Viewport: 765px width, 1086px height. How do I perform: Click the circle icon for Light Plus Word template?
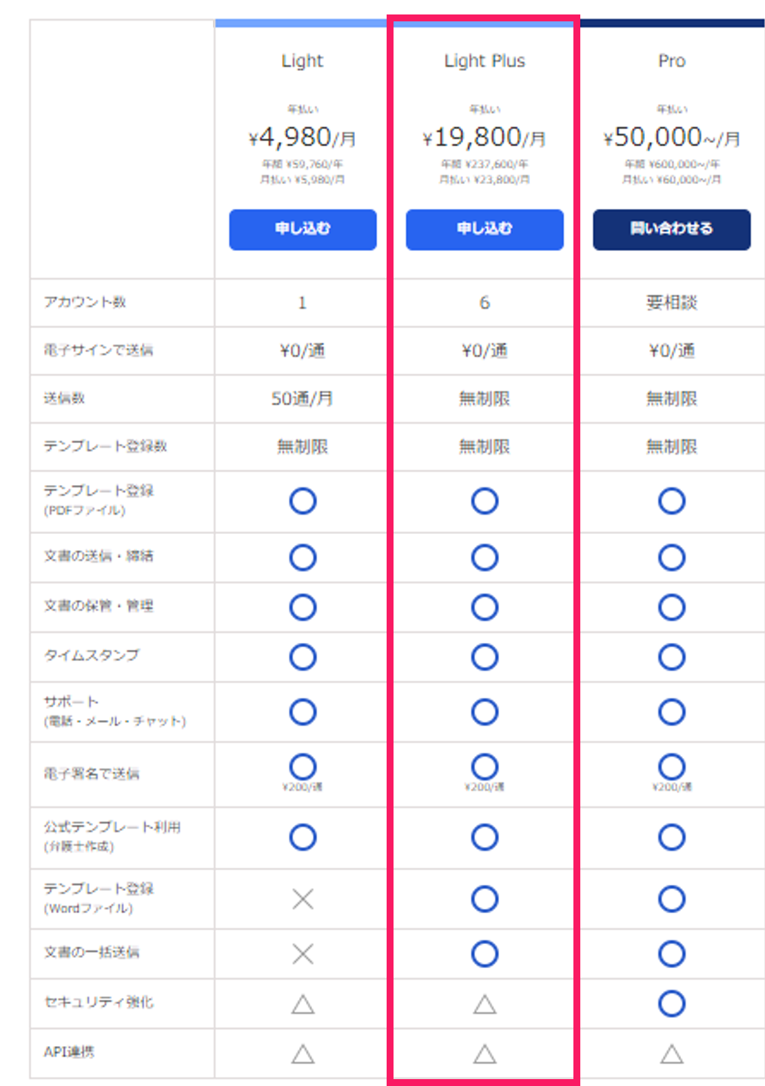click(484, 899)
